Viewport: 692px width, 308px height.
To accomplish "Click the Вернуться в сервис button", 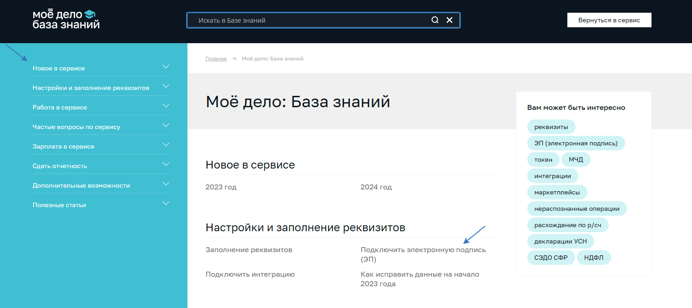I will click(609, 20).
